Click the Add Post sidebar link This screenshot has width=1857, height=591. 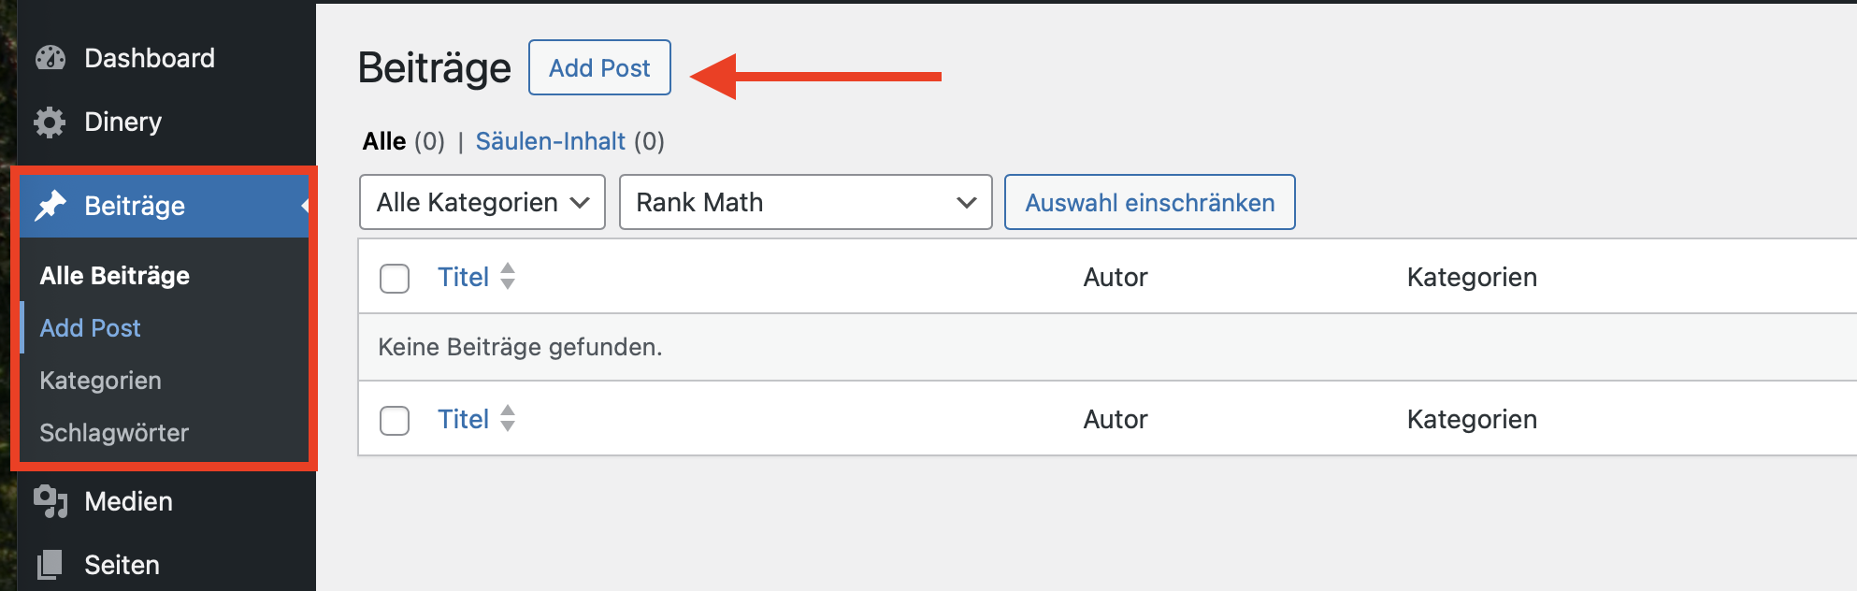[x=90, y=328]
